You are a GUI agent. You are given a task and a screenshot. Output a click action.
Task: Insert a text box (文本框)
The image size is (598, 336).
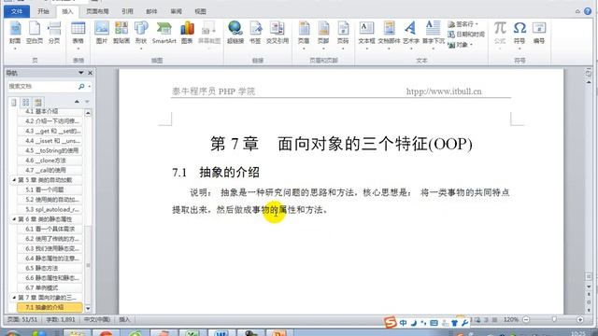(366, 35)
